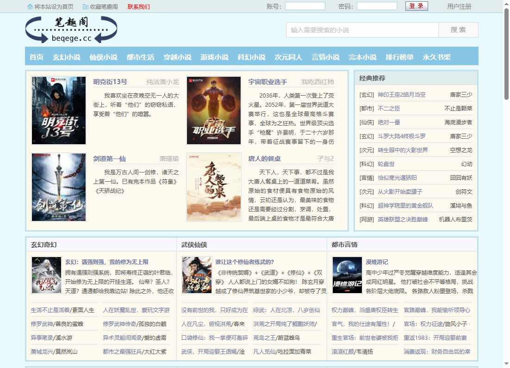This screenshot has height=368, width=510.
Task: Click the 宇宙职业选手 book cover
Action: tap(214, 110)
